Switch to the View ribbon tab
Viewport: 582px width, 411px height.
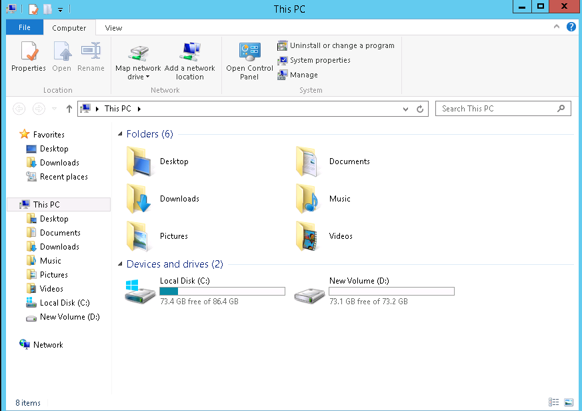tap(113, 28)
